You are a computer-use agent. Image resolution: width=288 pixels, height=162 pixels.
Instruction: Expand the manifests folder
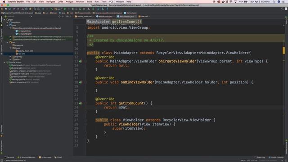(x=7, y=22)
